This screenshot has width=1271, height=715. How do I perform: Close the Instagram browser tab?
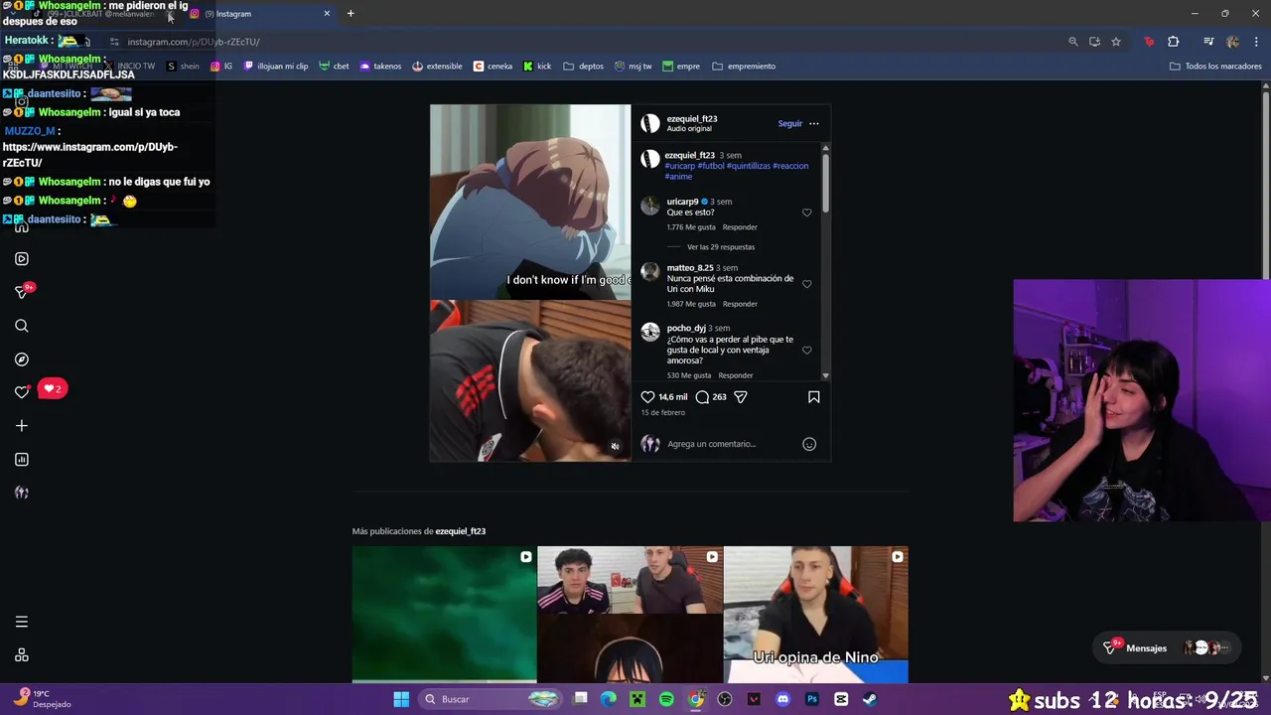327,14
